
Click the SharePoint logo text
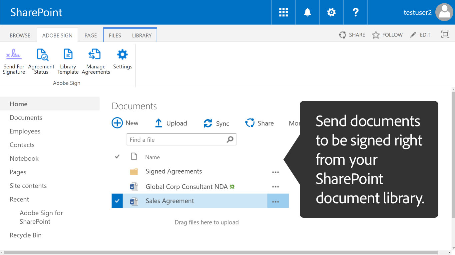pyautogui.click(x=36, y=12)
